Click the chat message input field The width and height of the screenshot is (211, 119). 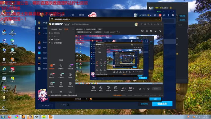[x=121, y=99]
